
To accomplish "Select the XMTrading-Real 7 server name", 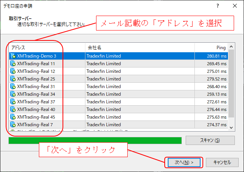I will tap(35, 125).
